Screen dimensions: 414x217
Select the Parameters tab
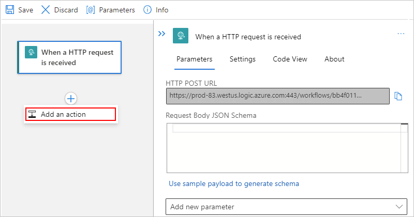tap(195, 59)
